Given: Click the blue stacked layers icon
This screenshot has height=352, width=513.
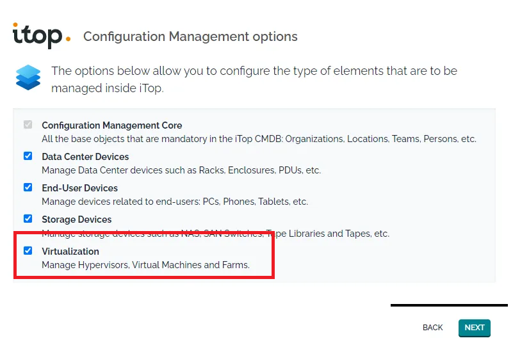Looking at the screenshot, I should pyautogui.click(x=28, y=77).
